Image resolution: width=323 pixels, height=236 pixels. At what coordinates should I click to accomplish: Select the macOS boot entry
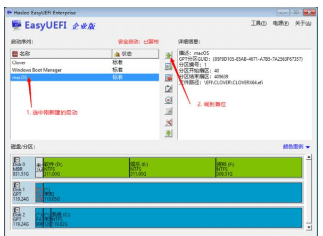pos(85,77)
